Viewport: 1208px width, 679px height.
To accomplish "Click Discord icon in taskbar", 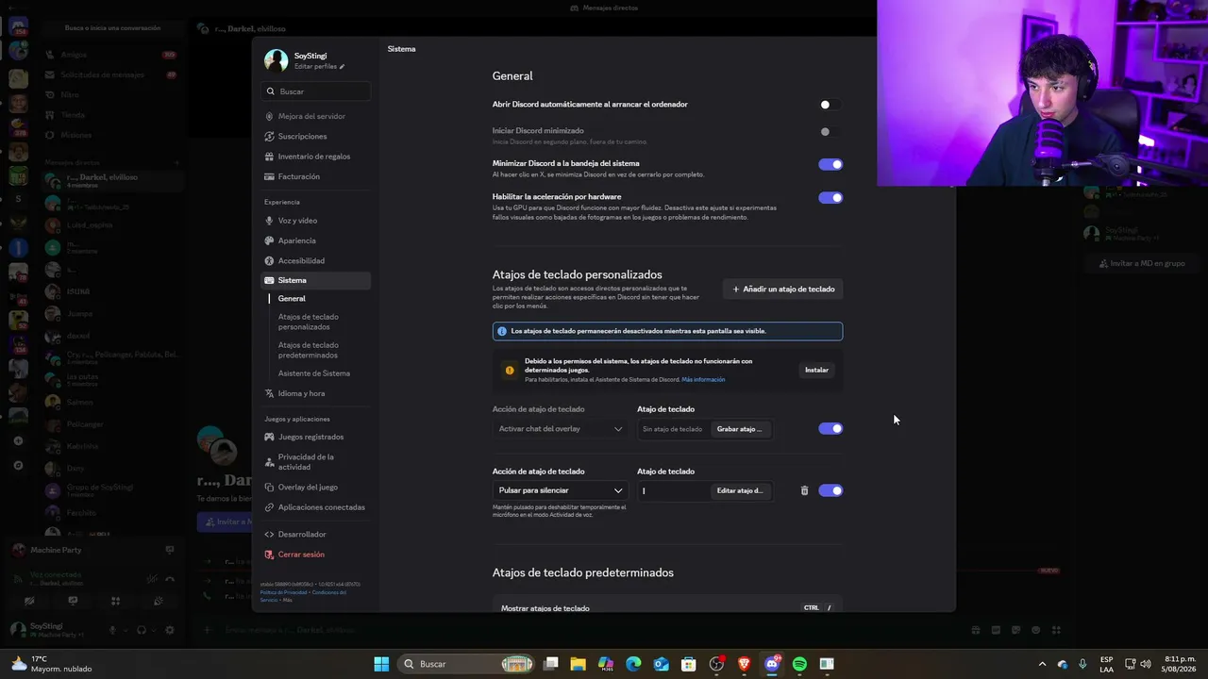I will [x=772, y=664].
